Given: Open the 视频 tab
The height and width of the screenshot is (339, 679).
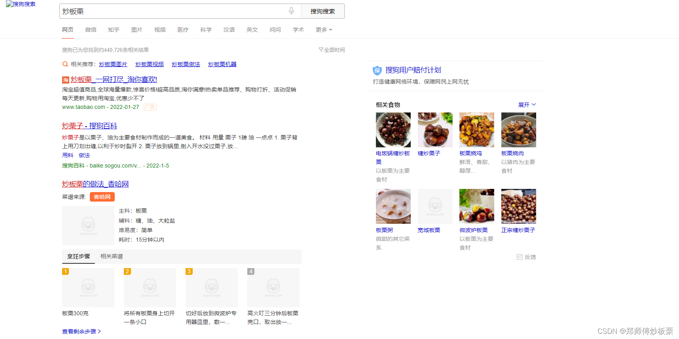Looking at the screenshot, I should coord(160,30).
